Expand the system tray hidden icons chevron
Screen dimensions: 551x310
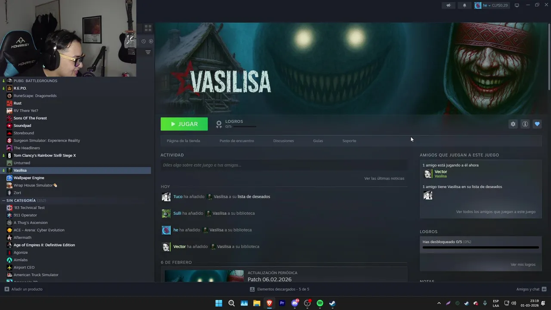click(439, 303)
